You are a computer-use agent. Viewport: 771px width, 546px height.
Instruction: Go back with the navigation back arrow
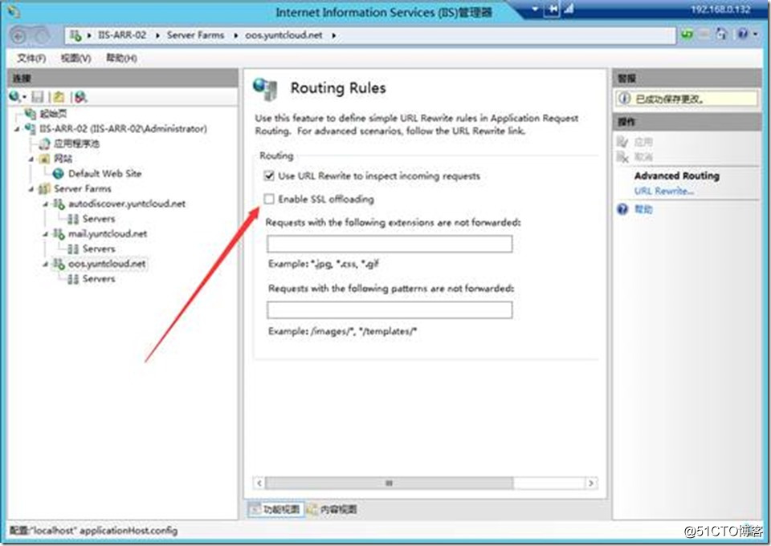pyautogui.click(x=18, y=35)
